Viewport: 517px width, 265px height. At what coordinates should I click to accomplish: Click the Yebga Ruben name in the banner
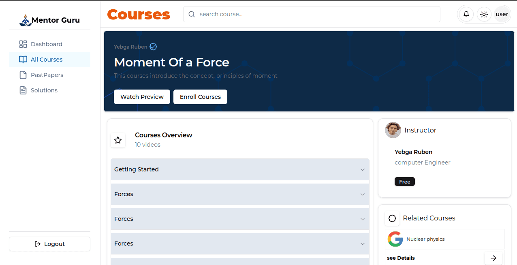coord(130,47)
